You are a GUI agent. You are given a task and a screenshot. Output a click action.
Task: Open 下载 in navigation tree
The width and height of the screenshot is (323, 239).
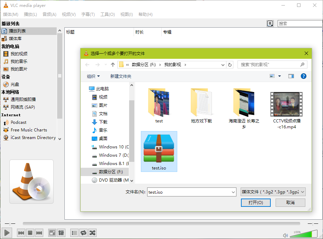pos(99,122)
